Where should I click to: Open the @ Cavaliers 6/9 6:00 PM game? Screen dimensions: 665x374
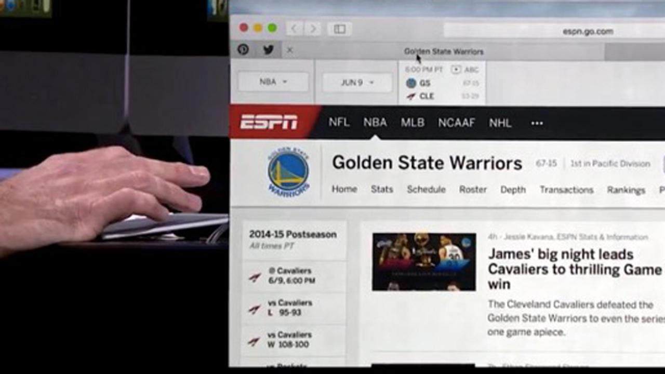pyautogui.click(x=294, y=276)
